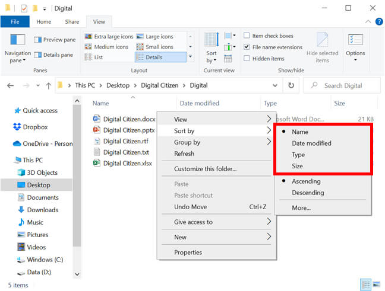Enable Item check boxes
This screenshot has height=291, width=385.
tap(247, 36)
